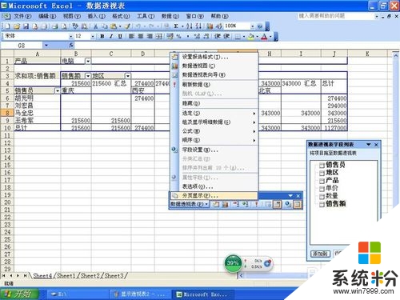The image size is (400, 300).
Task: Apply the Fill Color bucket
Action: tap(250, 37)
